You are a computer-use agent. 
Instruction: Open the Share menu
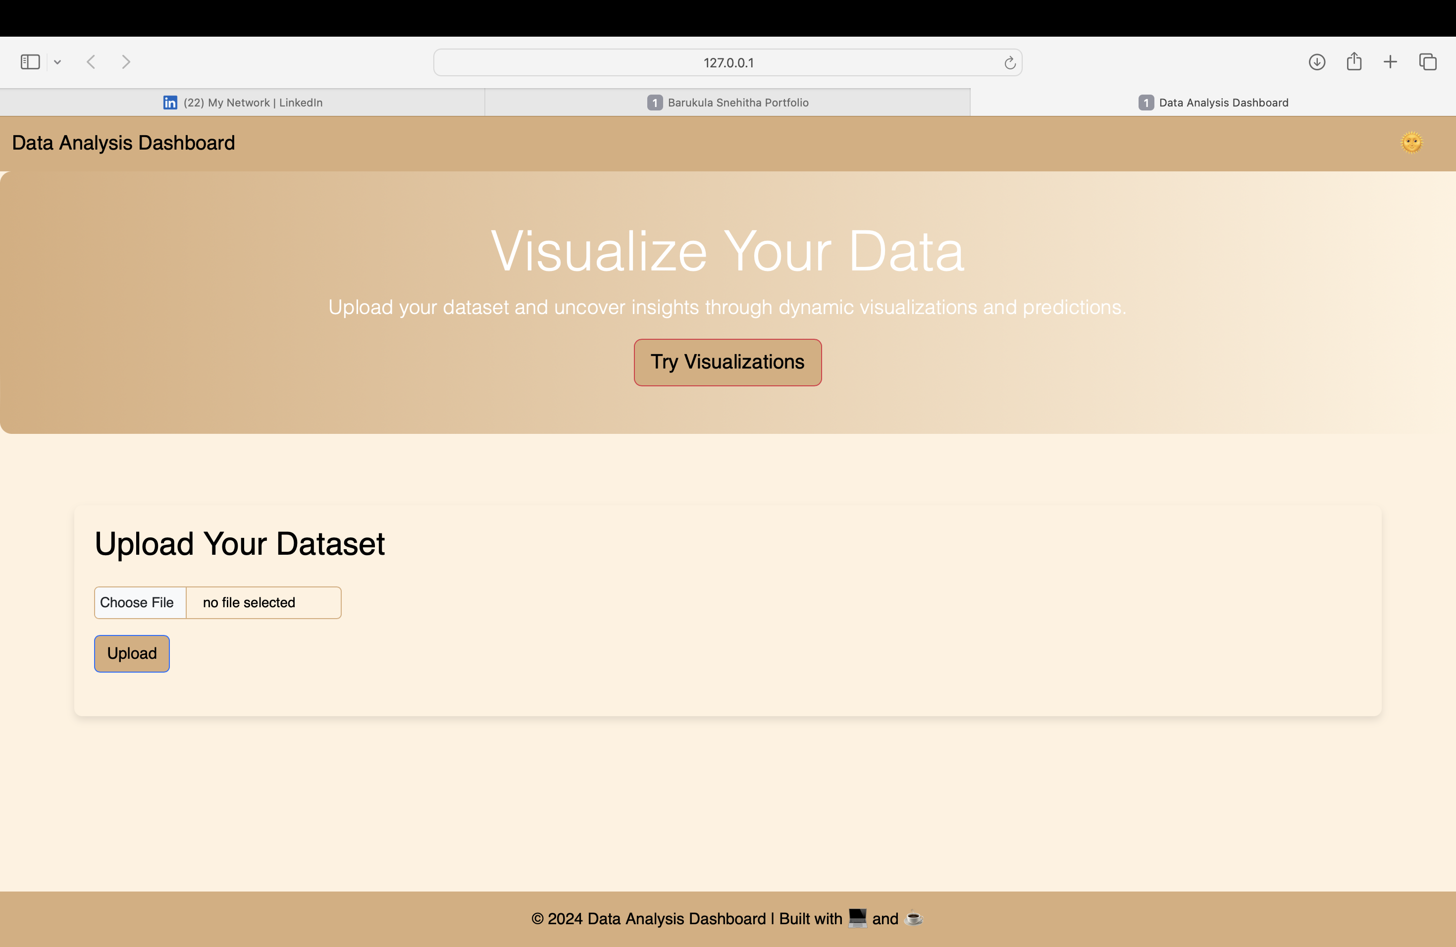click(1353, 62)
